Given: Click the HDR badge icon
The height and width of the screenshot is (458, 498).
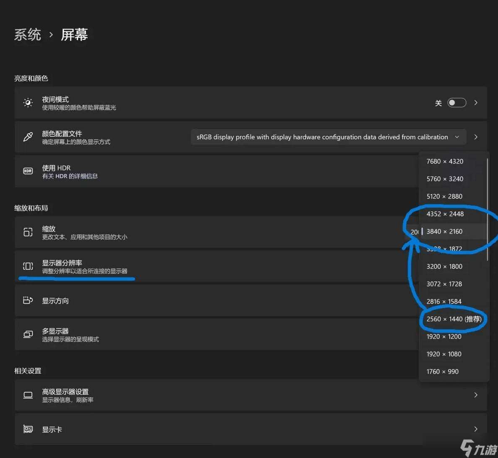Looking at the screenshot, I should pos(28,171).
